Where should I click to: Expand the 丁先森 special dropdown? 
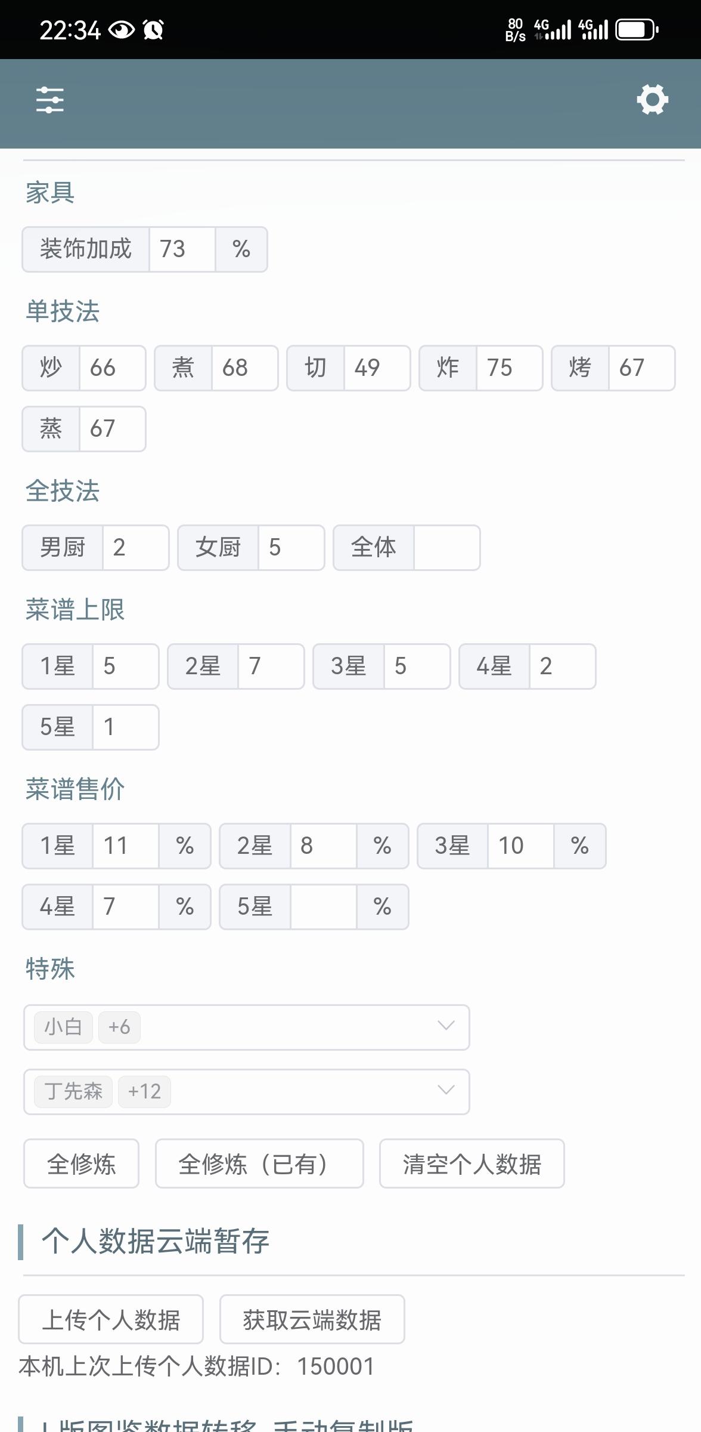pos(445,1091)
